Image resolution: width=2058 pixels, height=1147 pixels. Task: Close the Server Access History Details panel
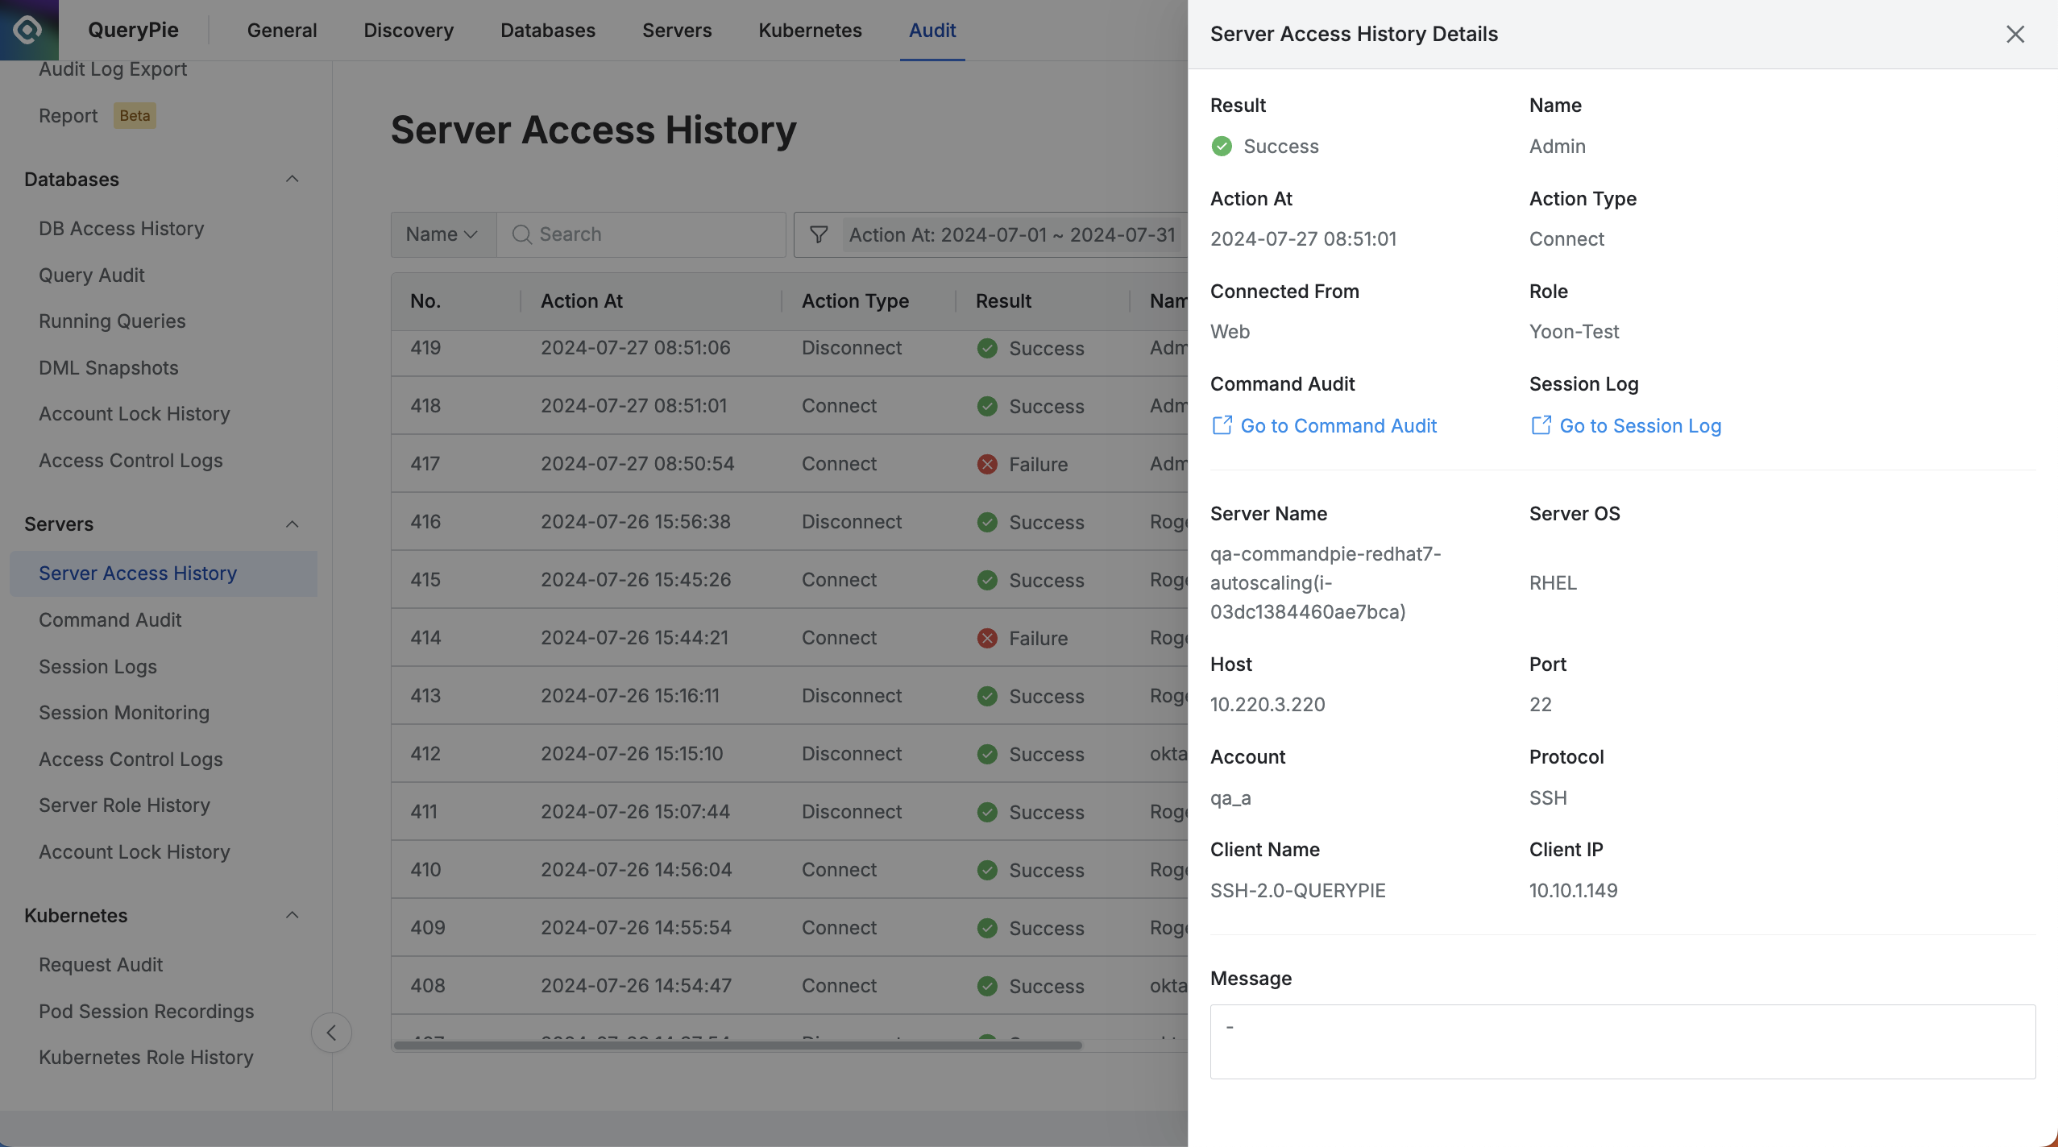[2014, 34]
